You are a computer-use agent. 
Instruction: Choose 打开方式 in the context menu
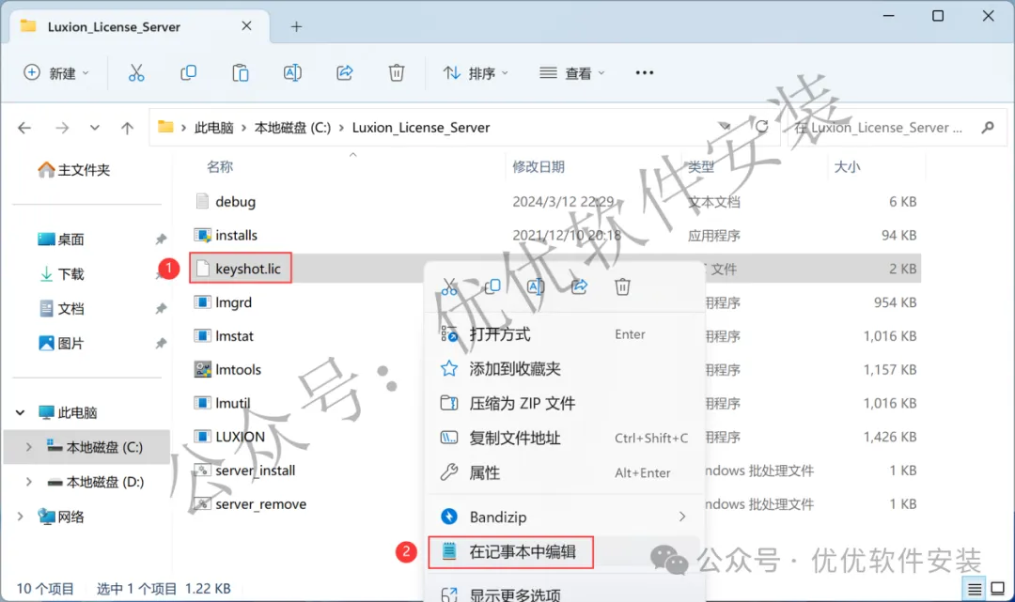[x=565, y=334]
